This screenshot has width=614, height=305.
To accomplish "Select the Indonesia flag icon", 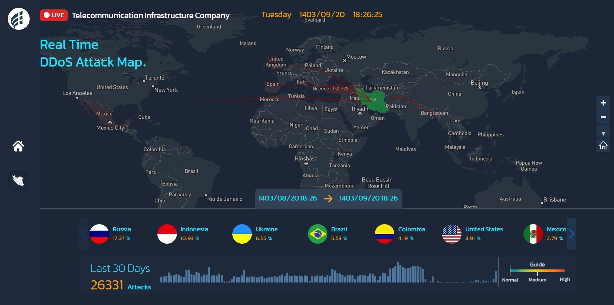I will click(x=167, y=234).
